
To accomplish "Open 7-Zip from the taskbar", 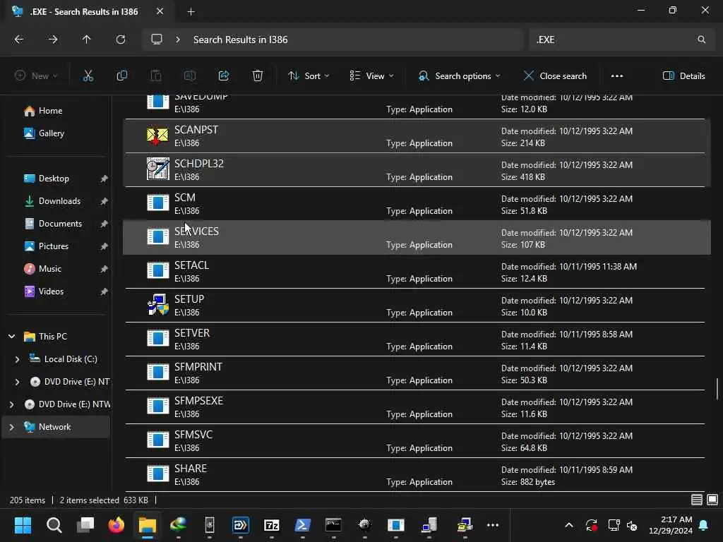I will tap(272, 525).
